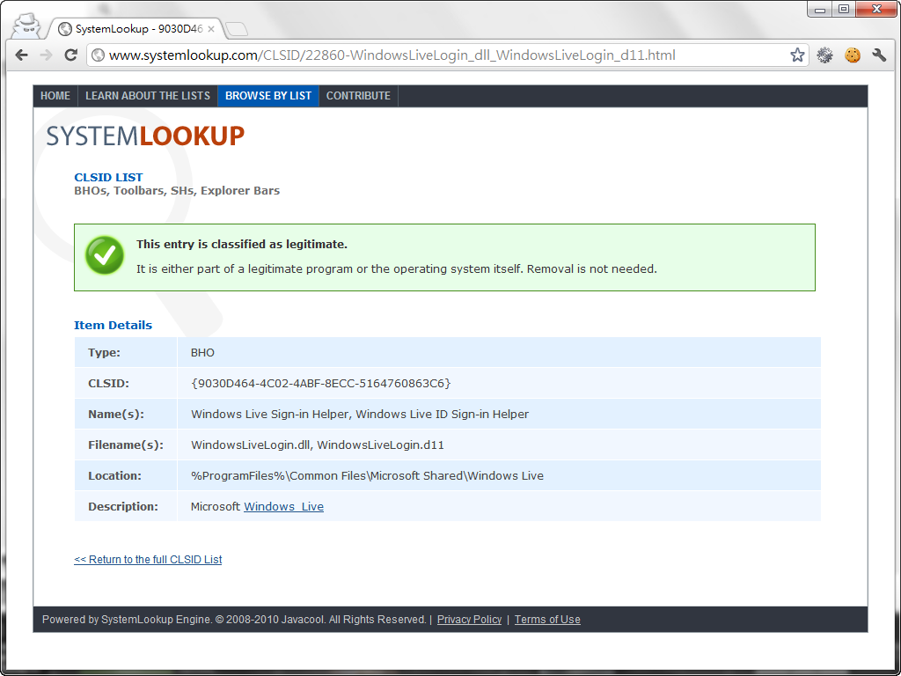Click 'This entry is classified as legitimate.' text
The image size is (901, 676).
(x=242, y=245)
